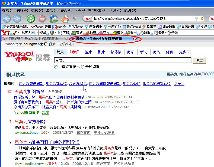Expand the shield icon dropdown arrow
Image resolution: width=214 pixels, height=167 pixels.
tap(55, 33)
